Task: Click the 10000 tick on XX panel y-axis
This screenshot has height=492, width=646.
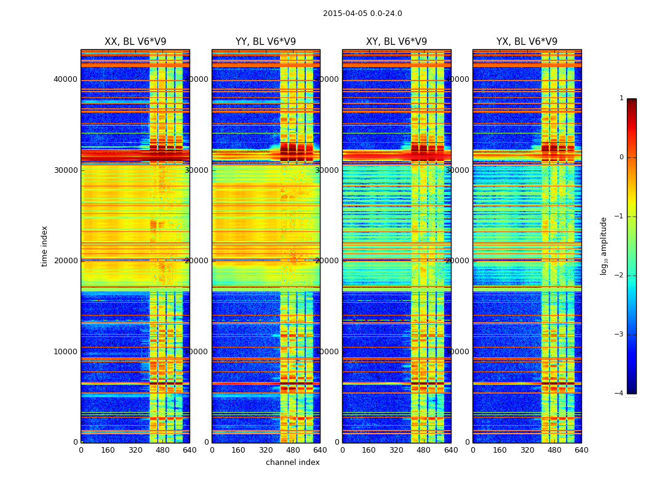Action: pyautogui.click(x=65, y=351)
